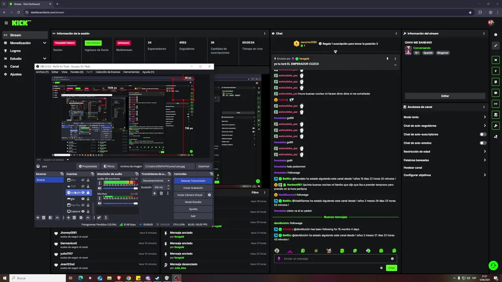Expand Restricción de edad option
Viewport: 502px width, 282px height.
485,152
